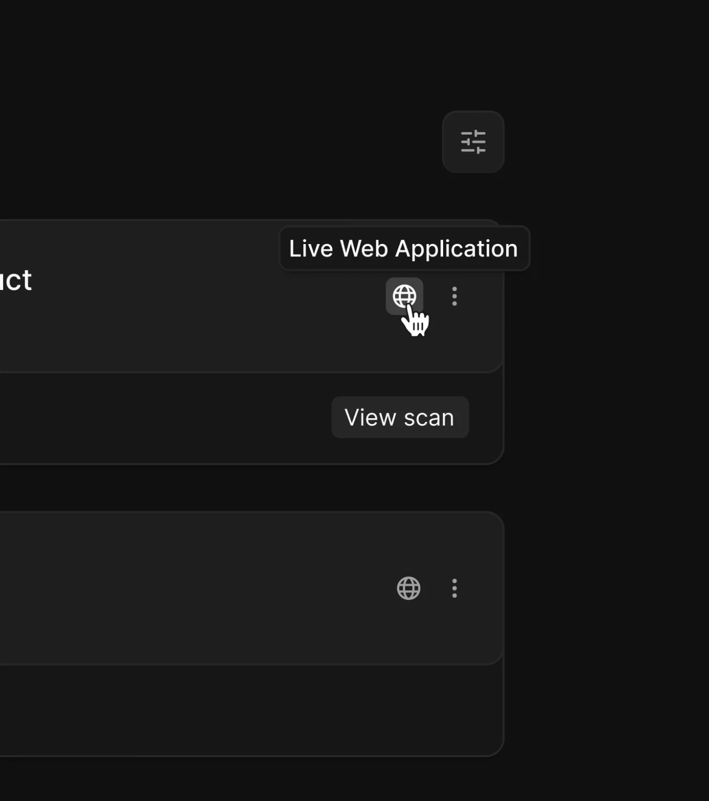
Task: Open the filter sliders settings button
Action: click(x=473, y=142)
